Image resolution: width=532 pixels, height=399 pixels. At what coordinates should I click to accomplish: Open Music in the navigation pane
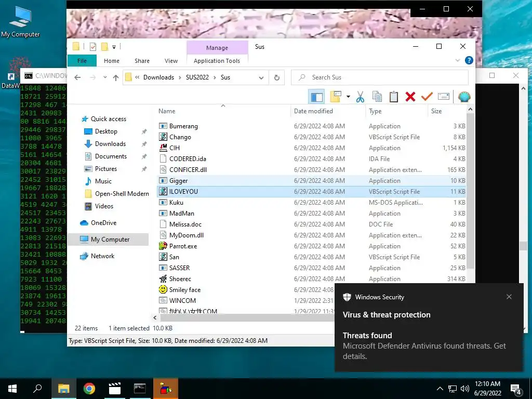point(103,181)
